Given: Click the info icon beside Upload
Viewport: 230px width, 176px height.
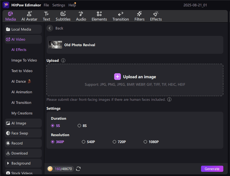Looking at the screenshot, I should click(x=63, y=60).
